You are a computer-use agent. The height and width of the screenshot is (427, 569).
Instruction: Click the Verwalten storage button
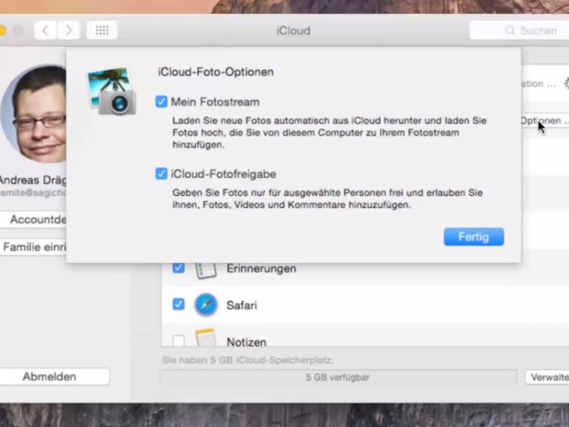(548, 378)
